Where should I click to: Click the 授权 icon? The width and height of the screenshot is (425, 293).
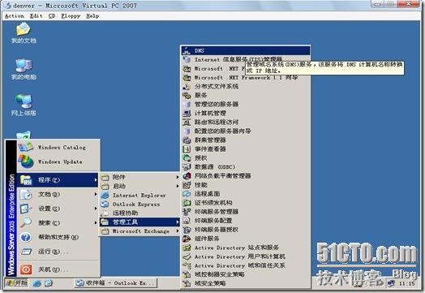coord(187,158)
